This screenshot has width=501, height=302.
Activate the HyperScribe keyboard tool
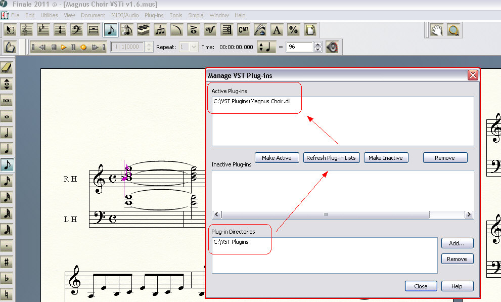click(144, 30)
